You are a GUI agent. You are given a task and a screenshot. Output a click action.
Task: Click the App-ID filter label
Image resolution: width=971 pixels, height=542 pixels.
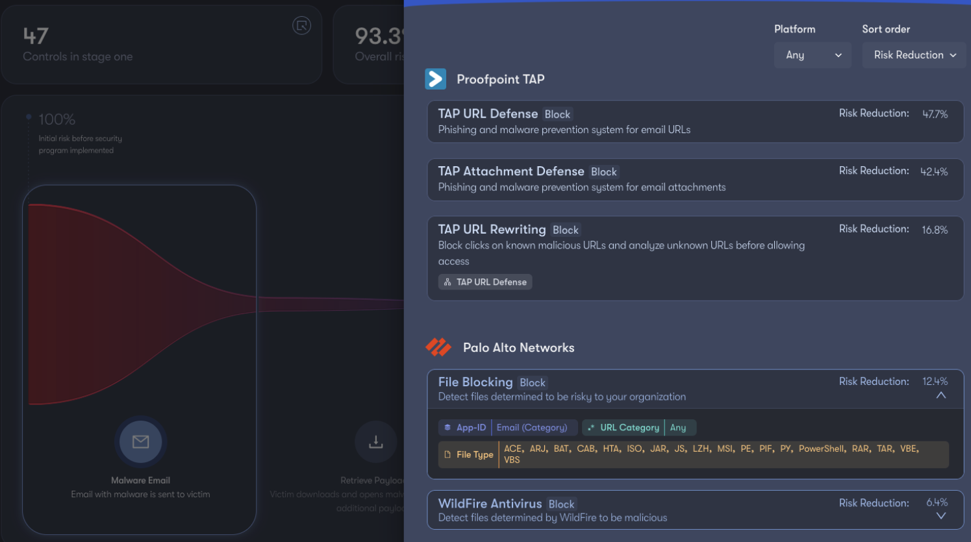click(471, 427)
